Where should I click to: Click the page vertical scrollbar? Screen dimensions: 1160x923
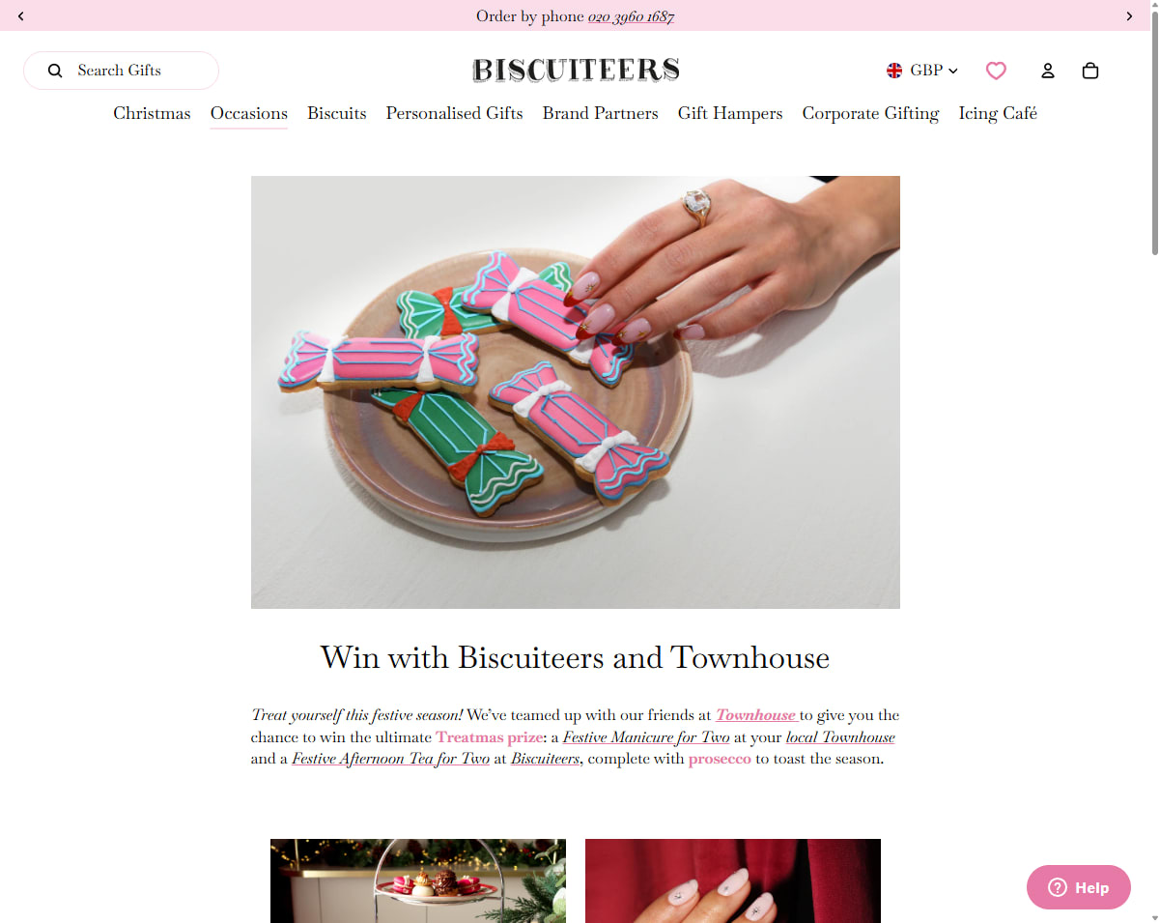coord(1151,461)
